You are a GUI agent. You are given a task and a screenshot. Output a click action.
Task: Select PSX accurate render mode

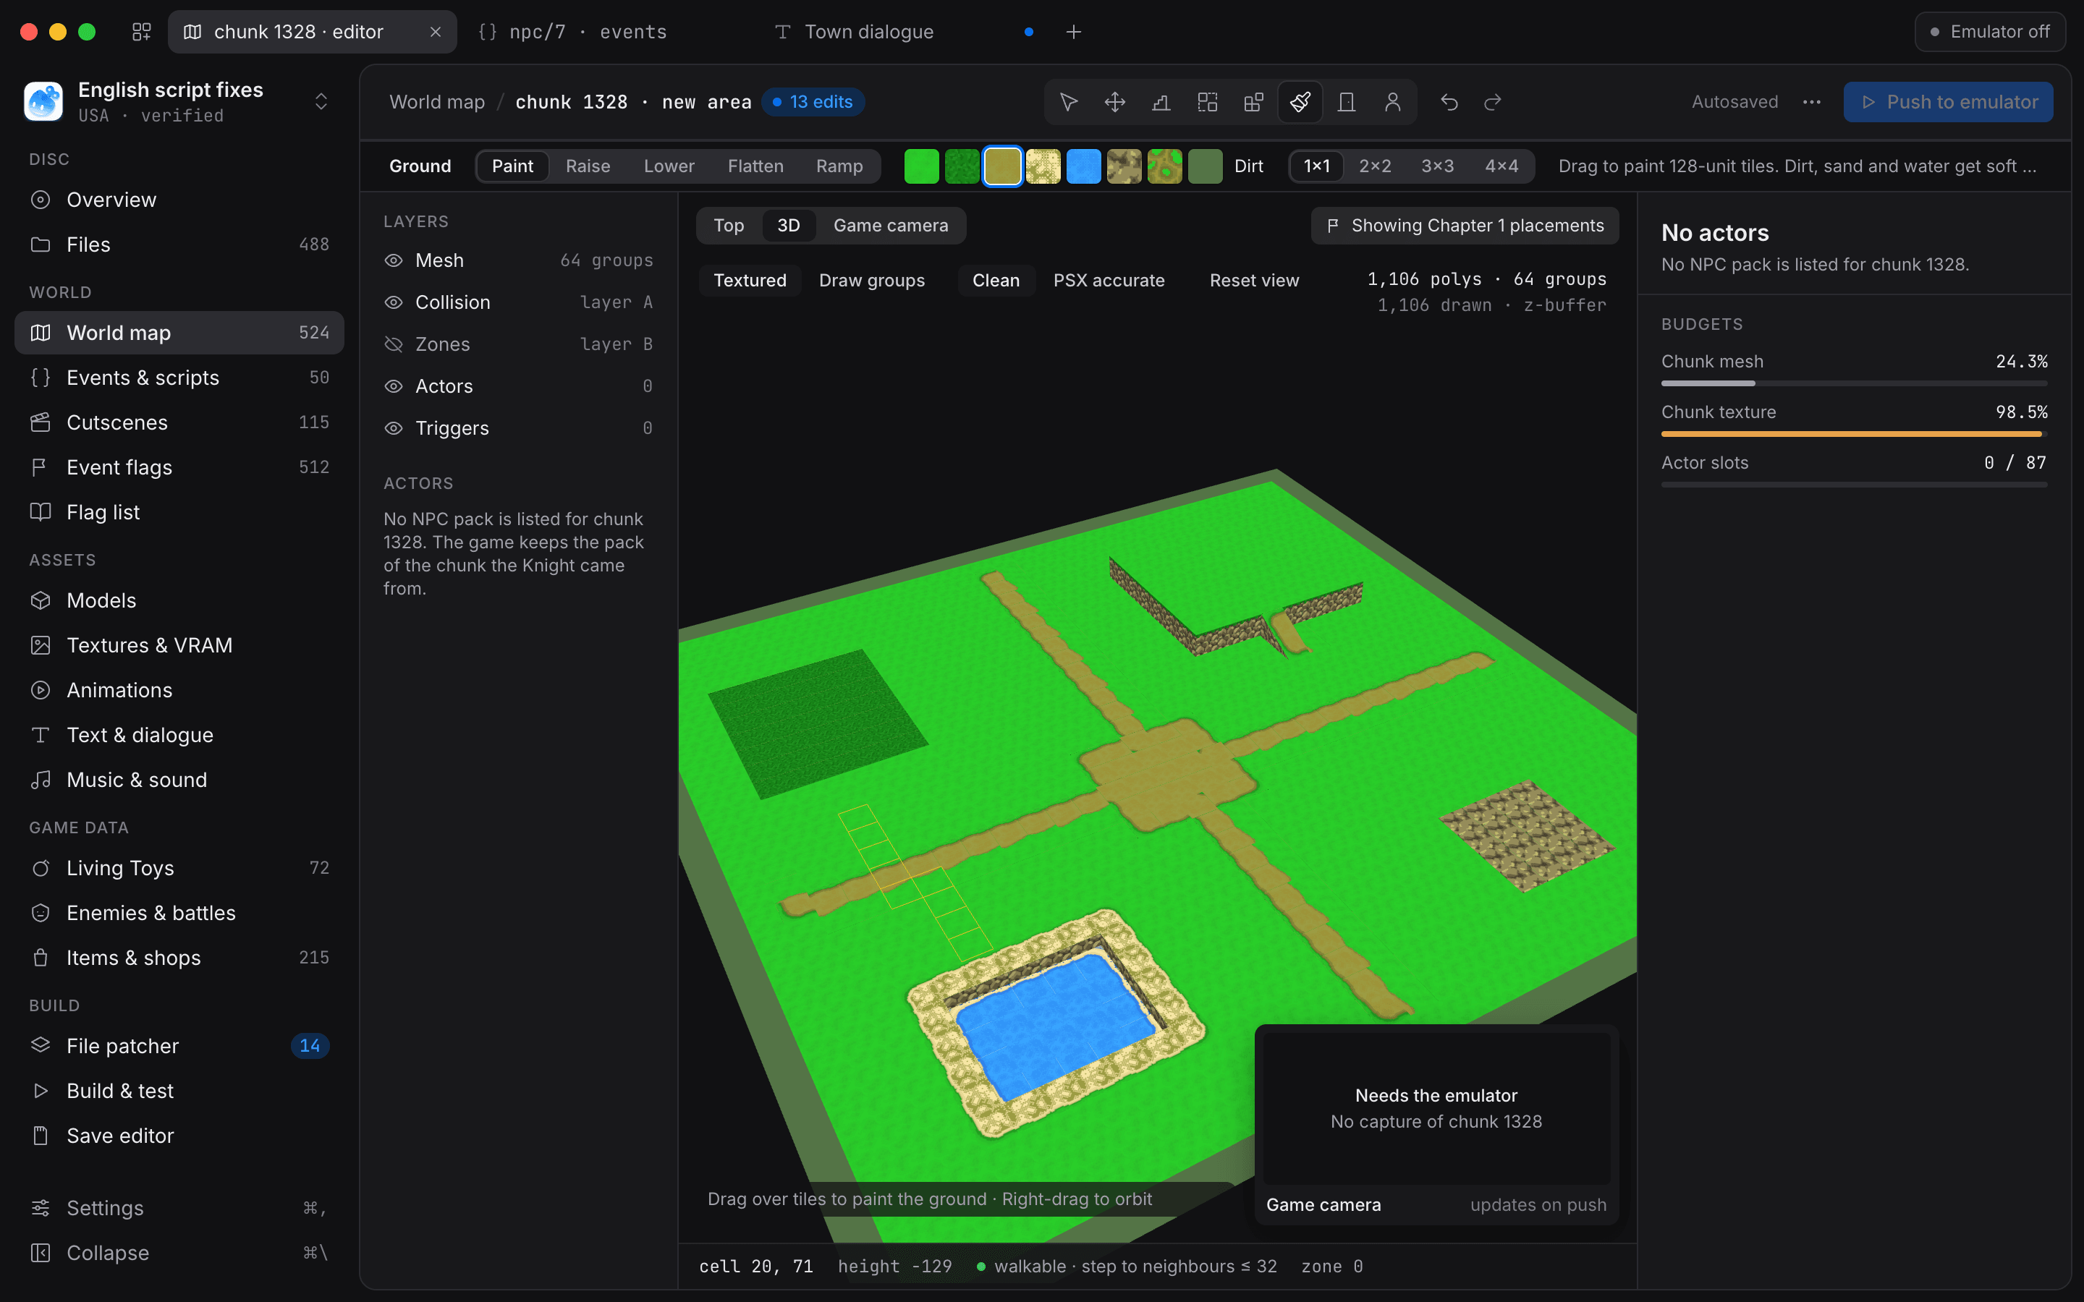coord(1109,281)
